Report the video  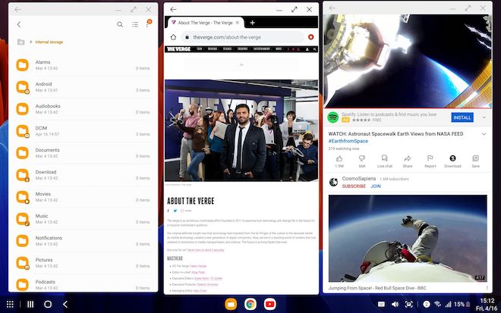coord(430,161)
